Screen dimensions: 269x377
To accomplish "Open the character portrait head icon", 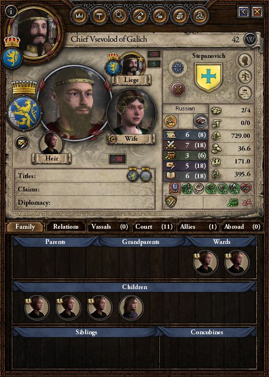I will [245, 60].
